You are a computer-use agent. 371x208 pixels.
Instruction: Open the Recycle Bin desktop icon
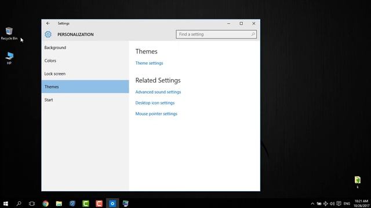pyautogui.click(x=9, y=34)
